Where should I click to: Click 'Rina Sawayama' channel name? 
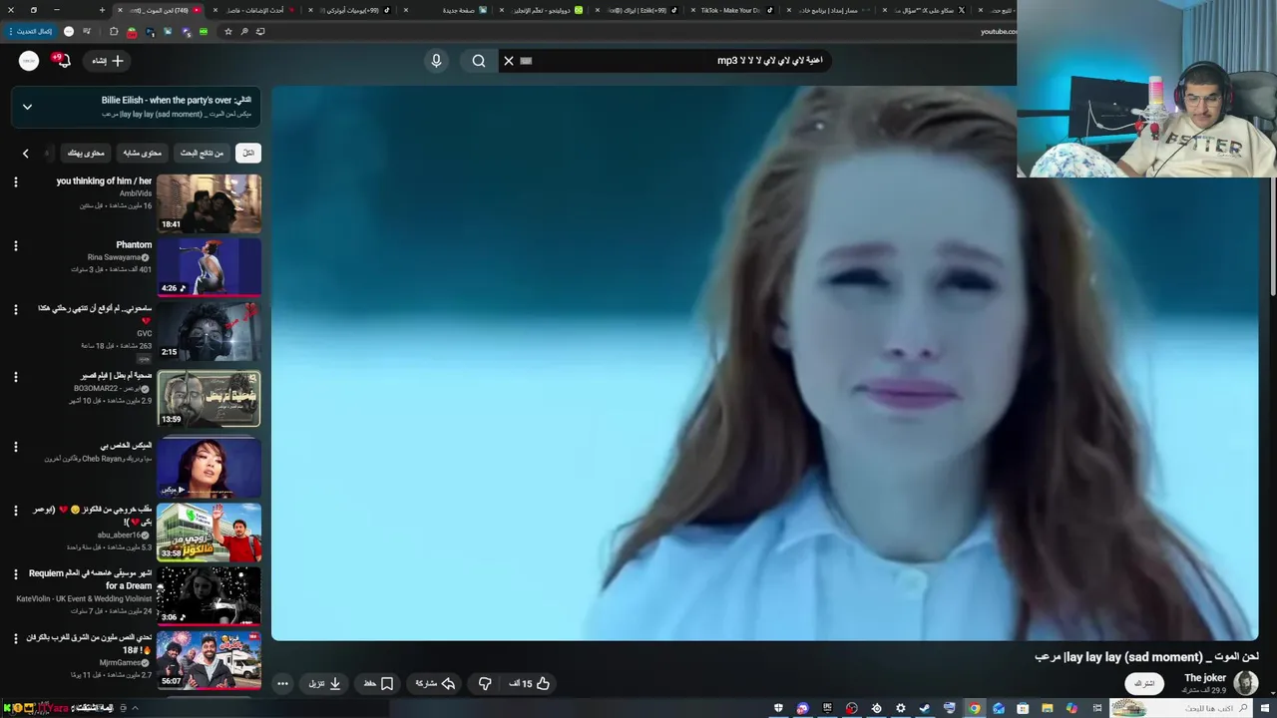click(x=115, y=257)
